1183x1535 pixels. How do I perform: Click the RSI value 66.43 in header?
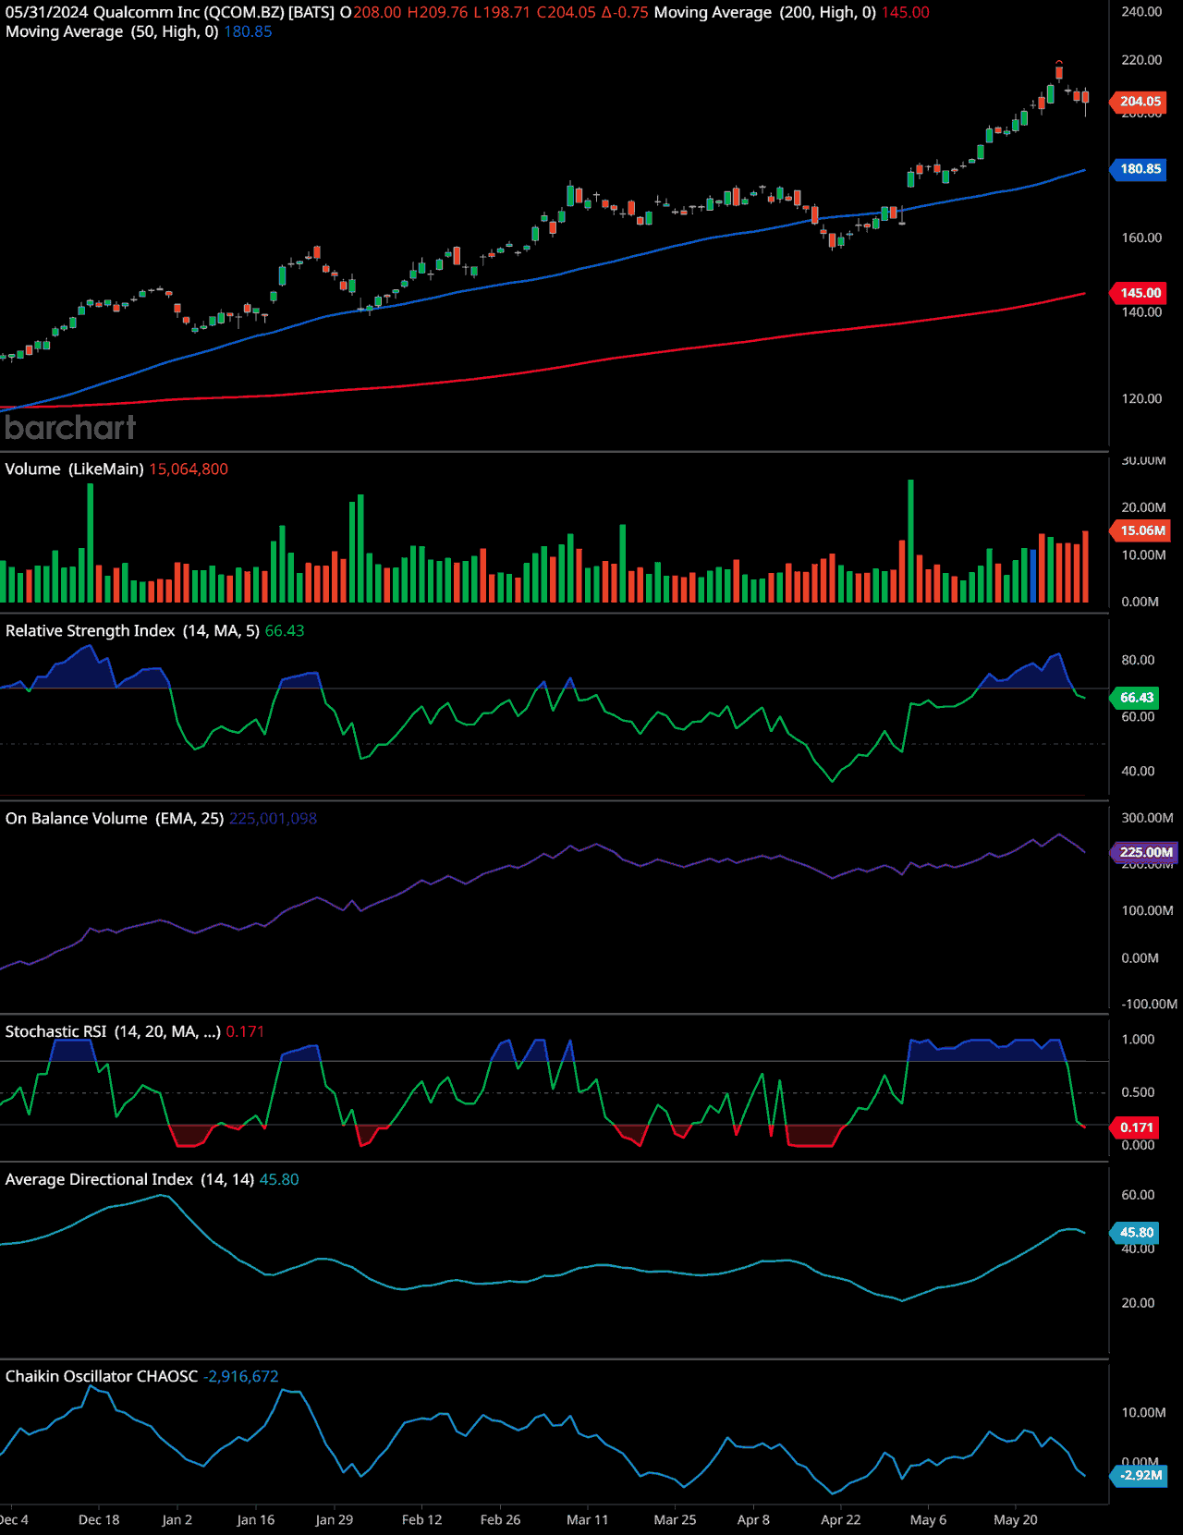pos(285,630)
